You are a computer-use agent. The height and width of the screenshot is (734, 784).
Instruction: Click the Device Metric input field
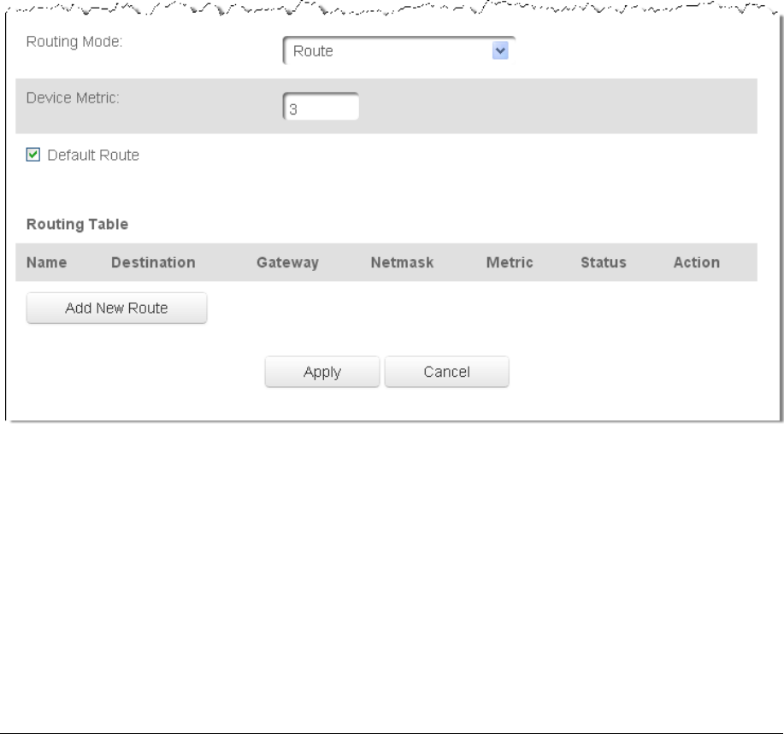(x=321, y=107)
